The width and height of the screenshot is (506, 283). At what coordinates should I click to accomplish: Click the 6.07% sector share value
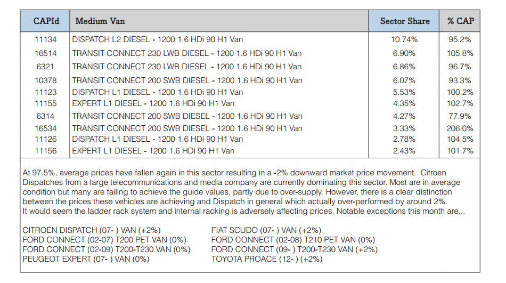coord(404,80)
